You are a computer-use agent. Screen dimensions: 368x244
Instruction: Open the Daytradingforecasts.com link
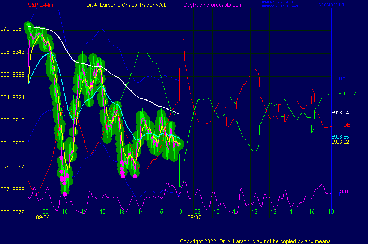tap(213, 5)
